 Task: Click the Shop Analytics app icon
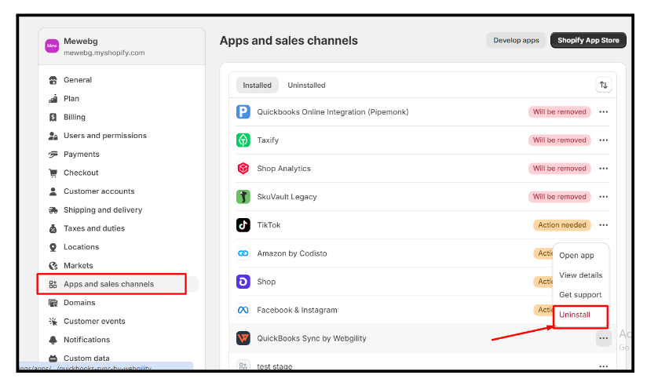click(x=243, y=168)
